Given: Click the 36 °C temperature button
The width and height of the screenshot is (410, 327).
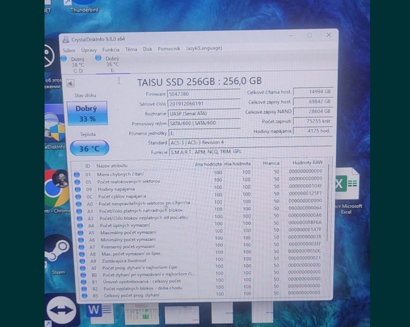Looking at the screenshot, I should pos(89,148).
